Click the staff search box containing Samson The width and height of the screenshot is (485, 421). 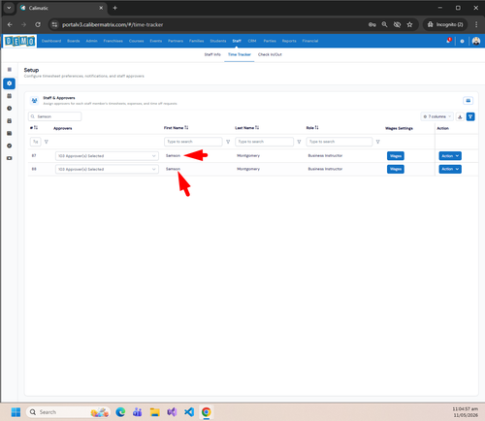[54, 116]
